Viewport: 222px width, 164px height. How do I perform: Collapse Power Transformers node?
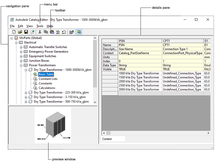click(x=21, y=65)
